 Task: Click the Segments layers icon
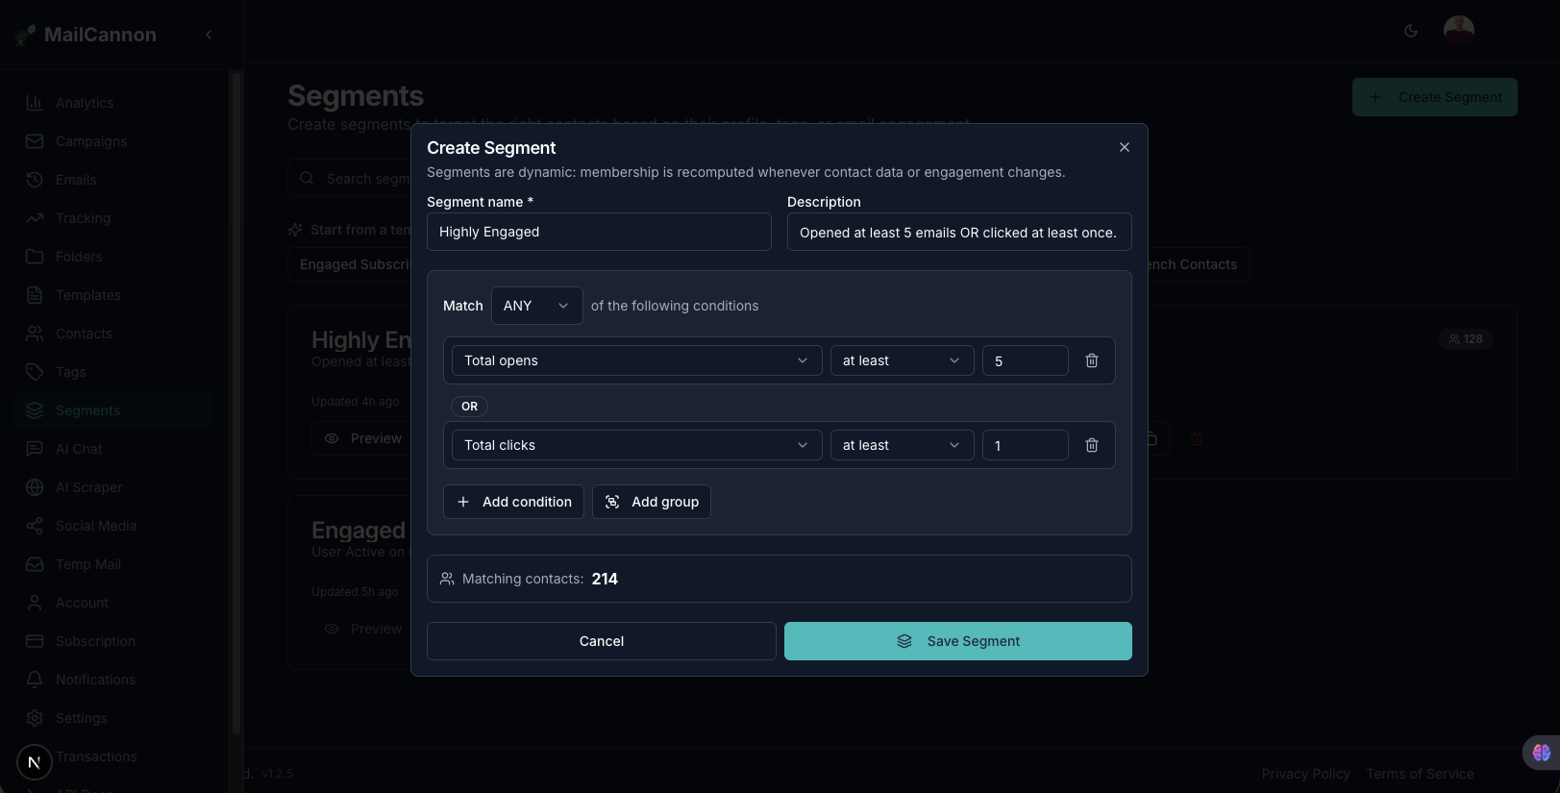click(x=35, y=410)
